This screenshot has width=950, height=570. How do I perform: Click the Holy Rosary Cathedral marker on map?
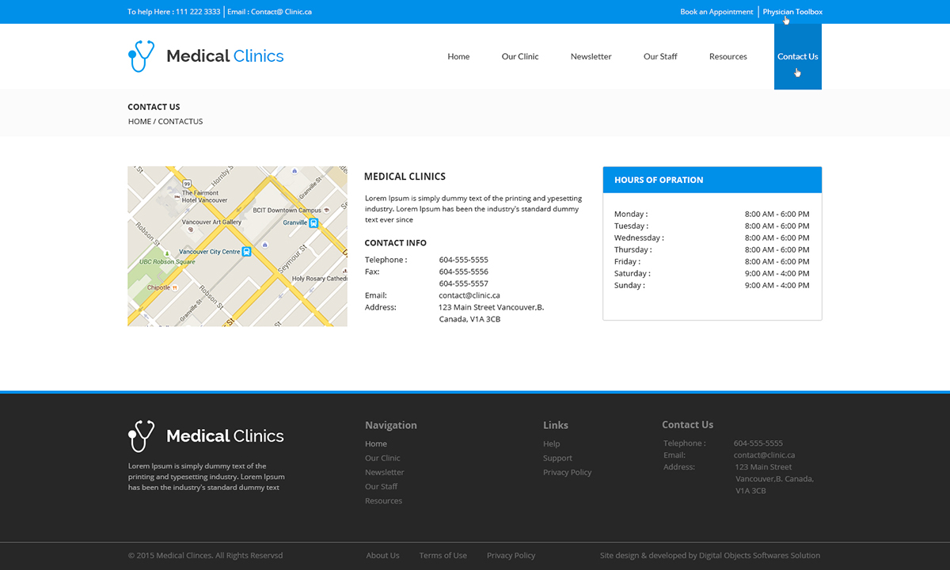coord(344,269)
